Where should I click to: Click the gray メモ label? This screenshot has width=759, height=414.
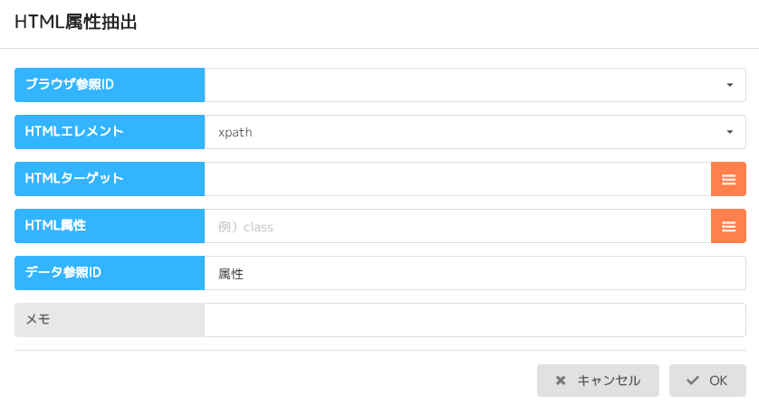click(x=110, y=320)
